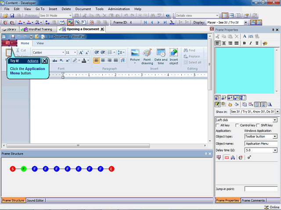Click the Start frame S node
The width and height of the screenshot is (281, 210).
(x=13, y=169)
